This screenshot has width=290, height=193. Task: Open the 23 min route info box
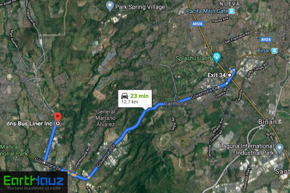[x=135, y=98]
